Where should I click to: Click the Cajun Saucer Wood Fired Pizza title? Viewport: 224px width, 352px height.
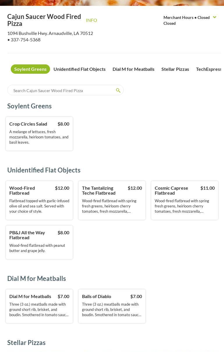[44, 20]
